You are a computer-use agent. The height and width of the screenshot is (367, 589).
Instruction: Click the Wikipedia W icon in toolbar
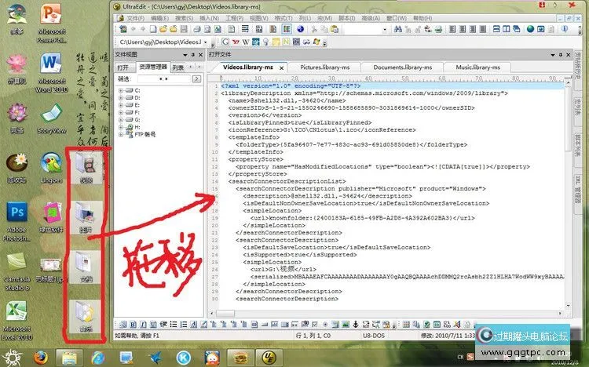point(246,42)
